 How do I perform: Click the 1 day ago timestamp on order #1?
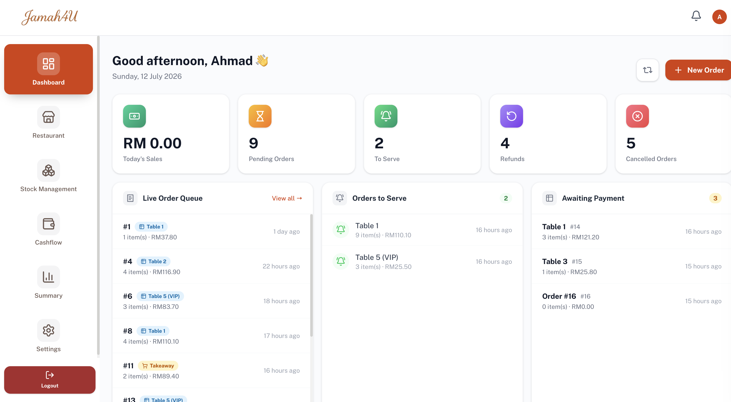point(286,232)
